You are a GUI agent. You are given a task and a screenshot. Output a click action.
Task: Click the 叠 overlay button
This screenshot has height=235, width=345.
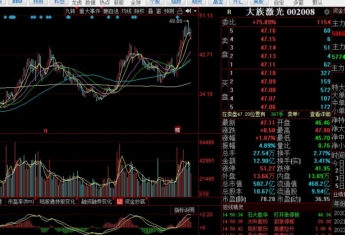[x=151, y=11]
